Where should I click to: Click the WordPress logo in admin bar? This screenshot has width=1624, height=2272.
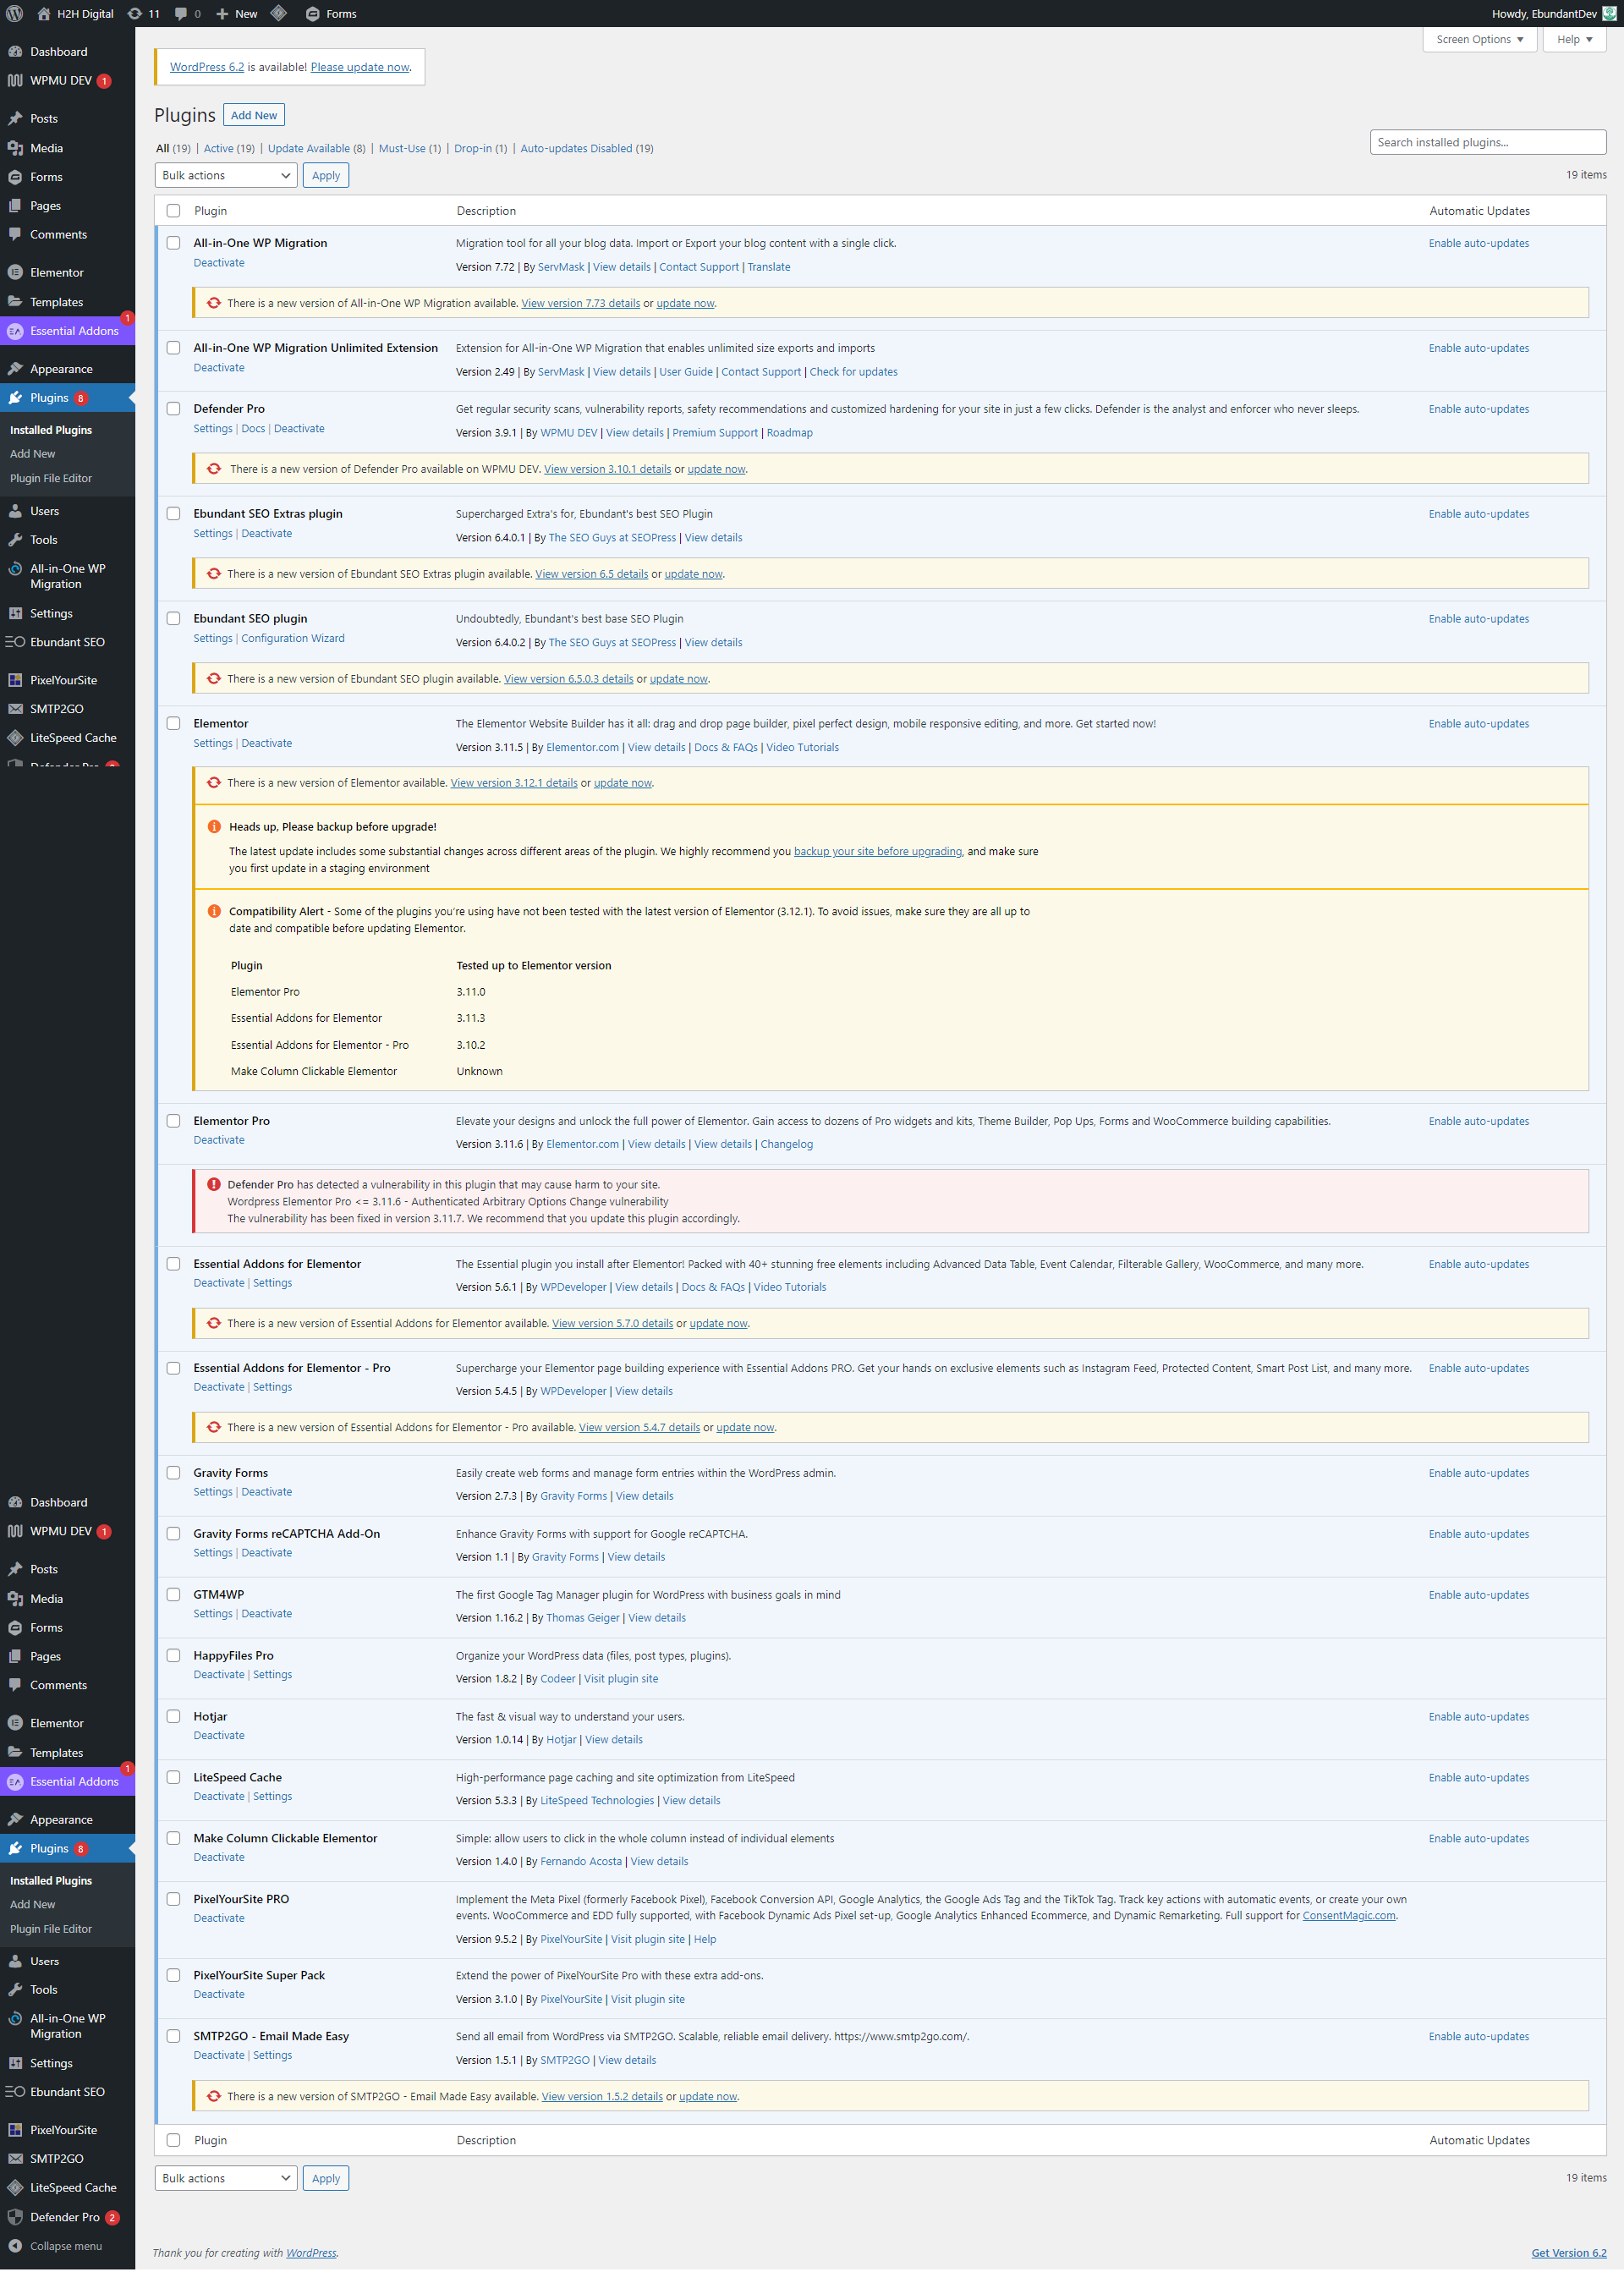tap(15, 14)
